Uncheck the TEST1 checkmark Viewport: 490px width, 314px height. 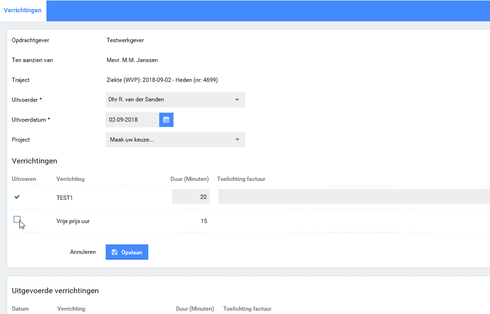[17, 197]
